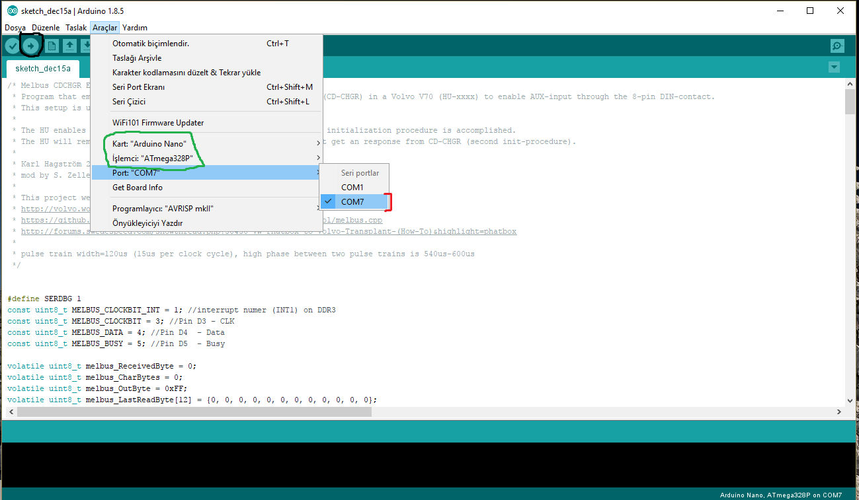The height and width of the screenshot is (500, 859).
Task: Launch WiFi101 Firmware Updater
Action: pyautogui.click(x=206, y=123)
